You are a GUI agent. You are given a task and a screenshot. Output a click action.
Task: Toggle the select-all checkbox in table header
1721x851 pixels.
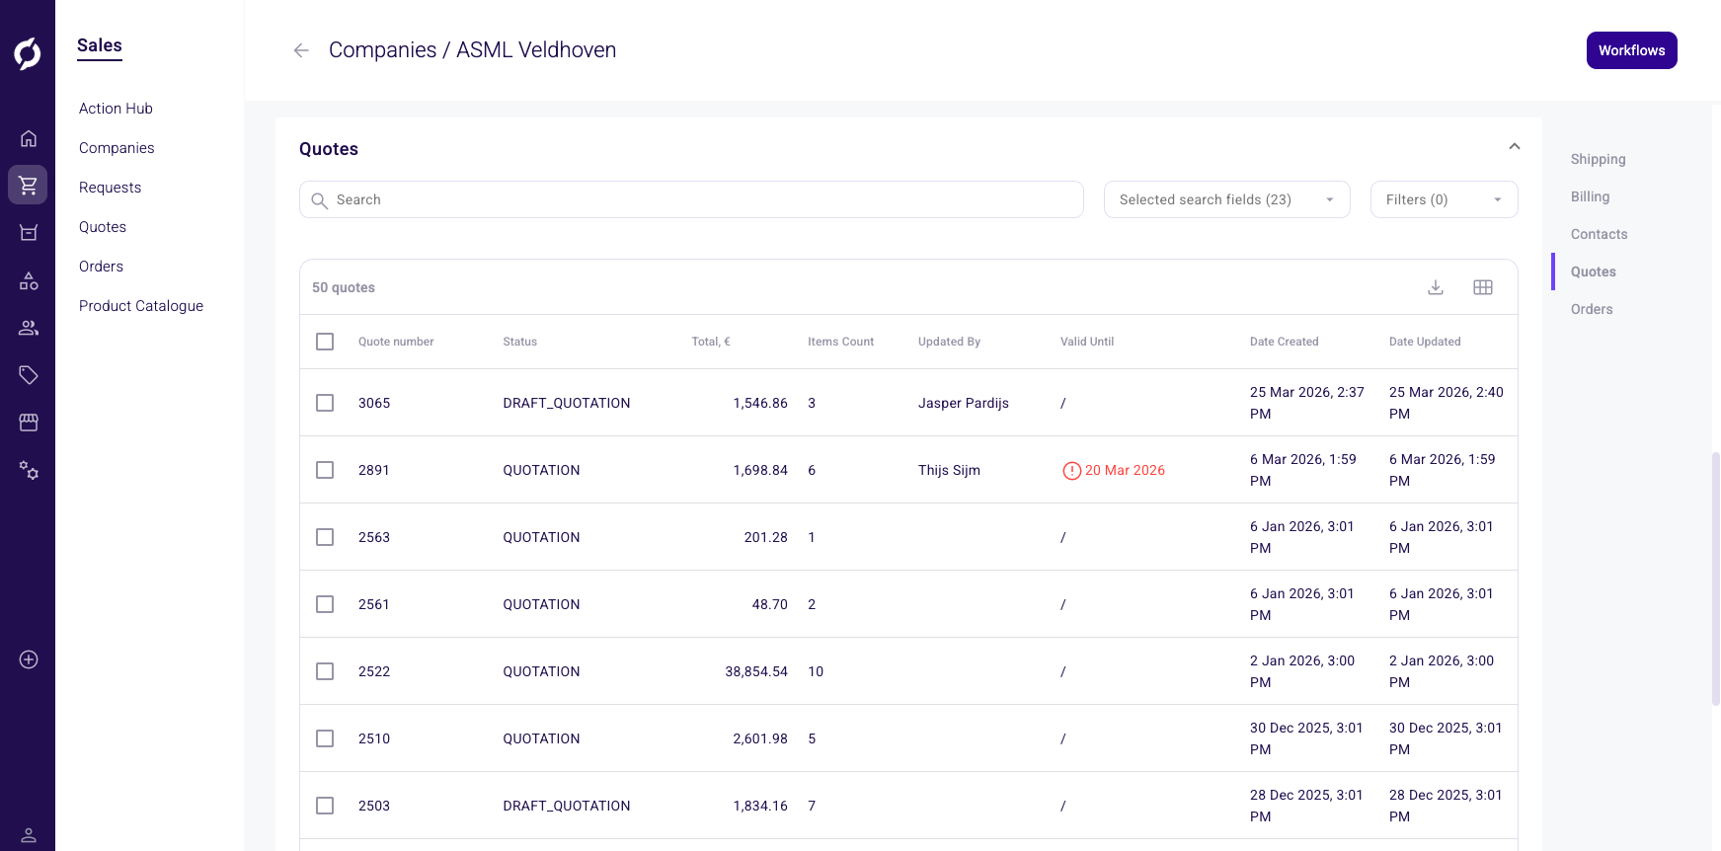point(325,342)
